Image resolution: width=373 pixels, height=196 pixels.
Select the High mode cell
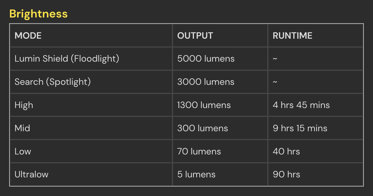click(x=91, y=105)
